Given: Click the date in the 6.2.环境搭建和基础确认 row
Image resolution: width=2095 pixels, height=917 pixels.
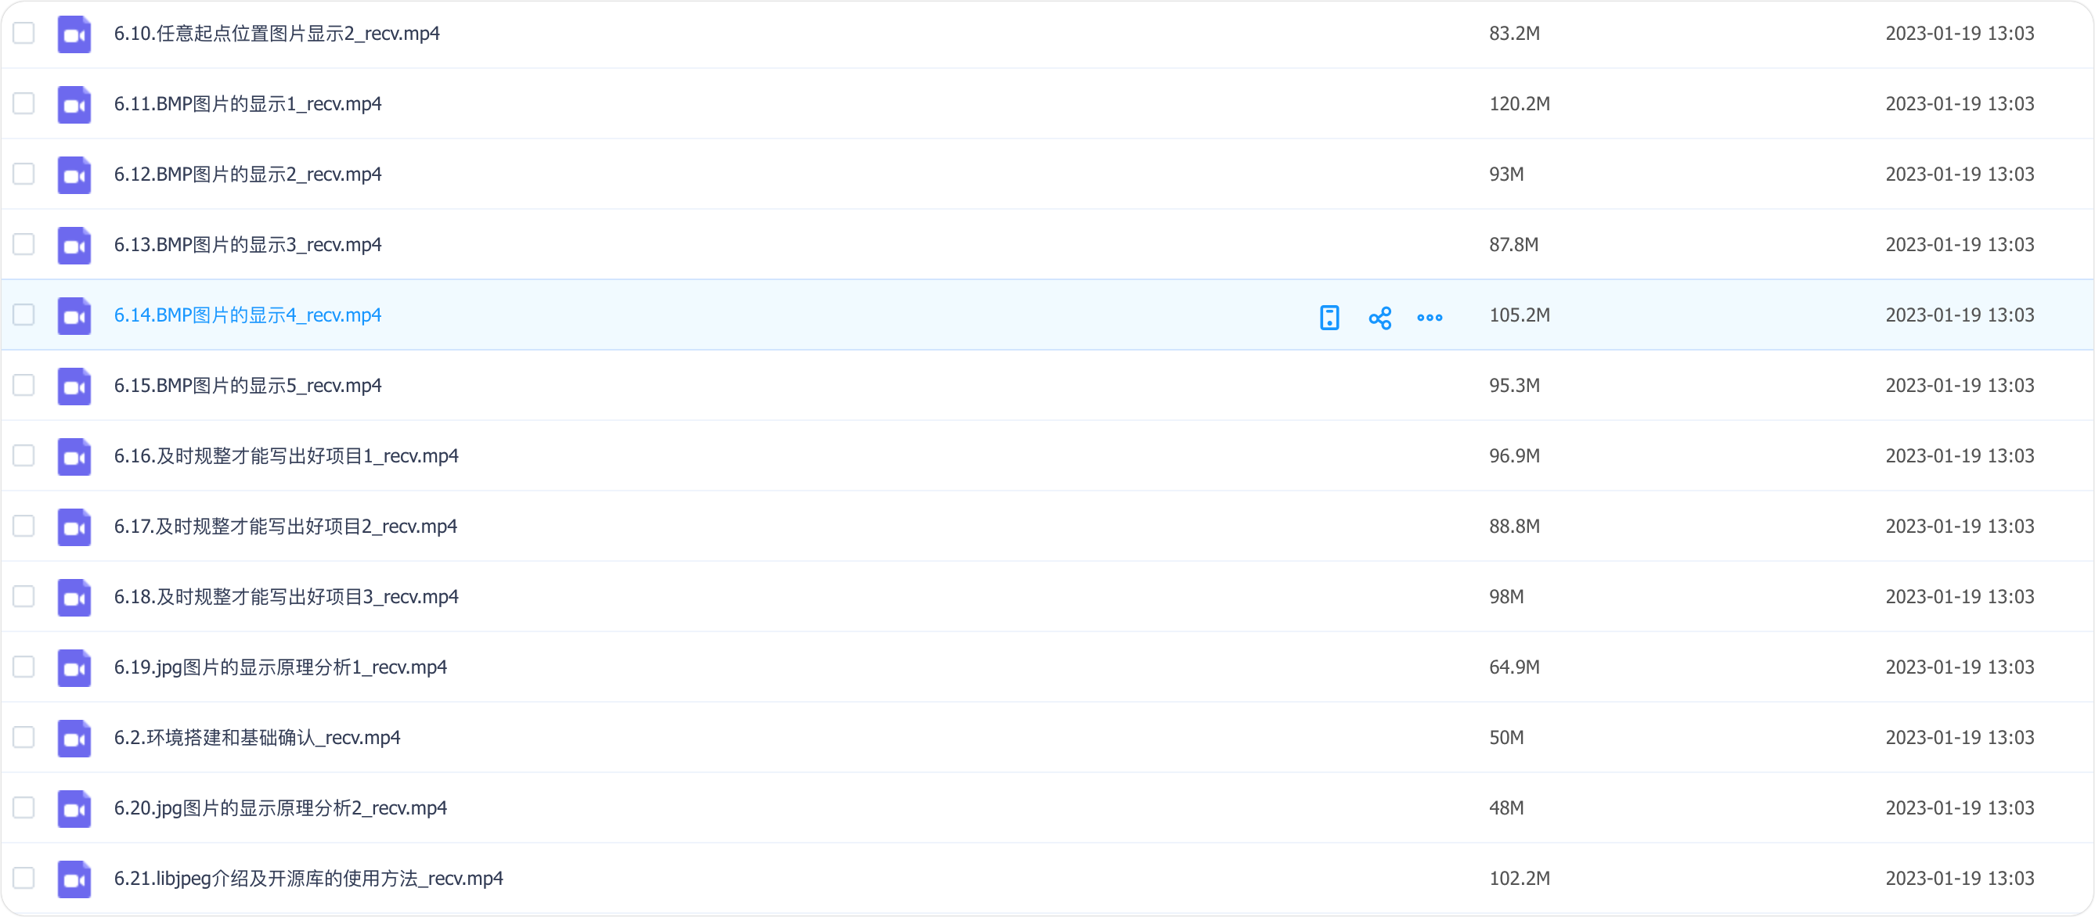Looking at the screenshot, I should click(x=1960, y=737).
